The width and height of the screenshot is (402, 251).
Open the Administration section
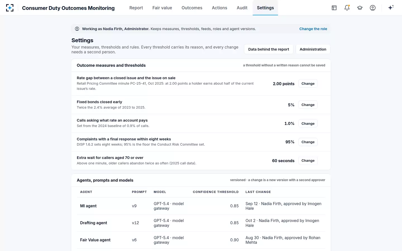[313, 49]
